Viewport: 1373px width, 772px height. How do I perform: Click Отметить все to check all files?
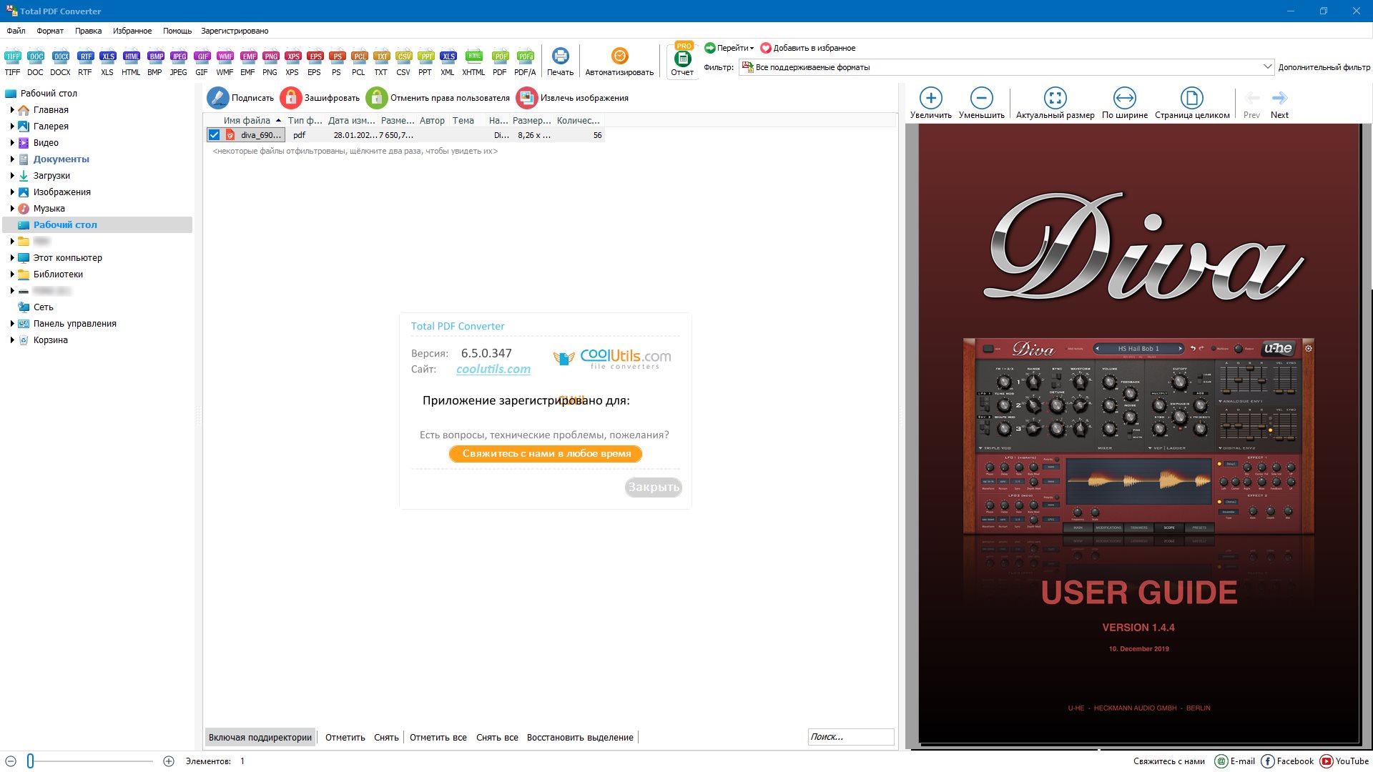click(438, 737)
